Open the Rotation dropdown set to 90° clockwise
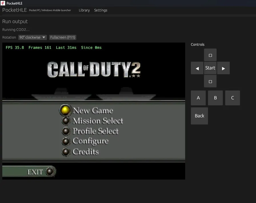Image resolution: width=256 pixels, height=203 pixels. (x=33, y=37)
